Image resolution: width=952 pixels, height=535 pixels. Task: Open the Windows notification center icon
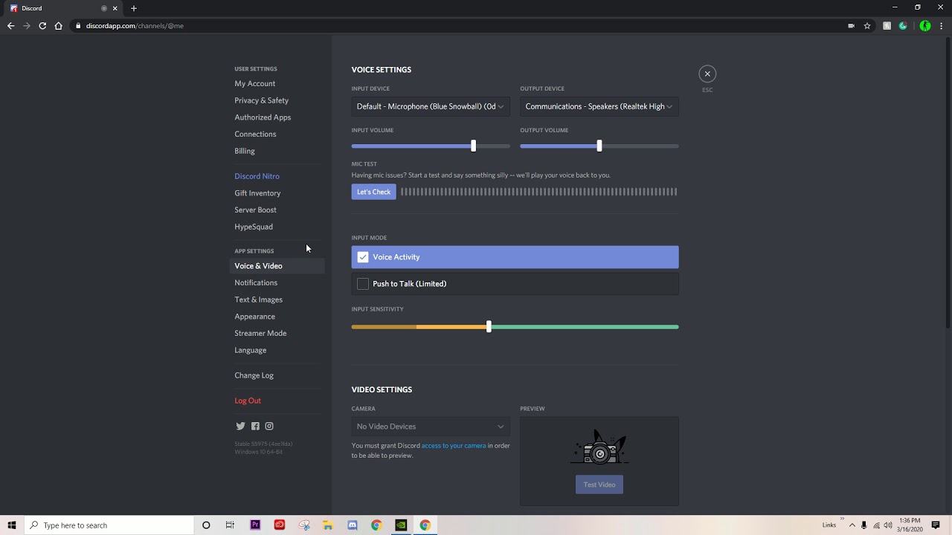(936, 525)
